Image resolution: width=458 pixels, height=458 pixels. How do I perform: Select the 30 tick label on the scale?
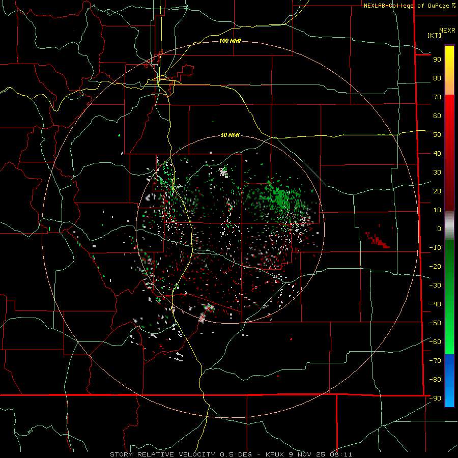click(x=437, y=173)
